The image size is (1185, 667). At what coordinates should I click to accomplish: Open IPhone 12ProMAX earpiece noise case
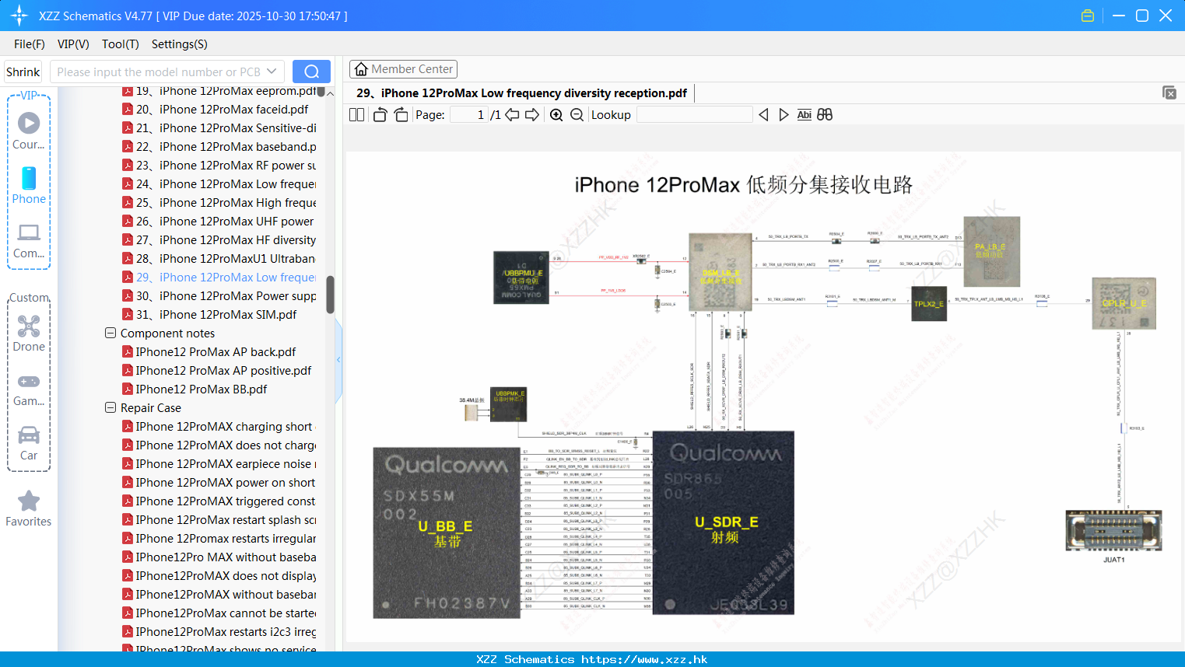pos(219,464)
